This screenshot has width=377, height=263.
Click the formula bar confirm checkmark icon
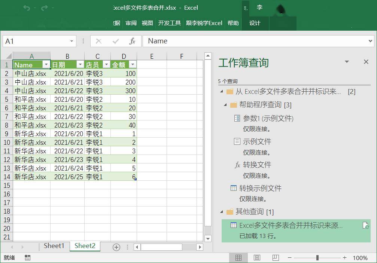116,41
